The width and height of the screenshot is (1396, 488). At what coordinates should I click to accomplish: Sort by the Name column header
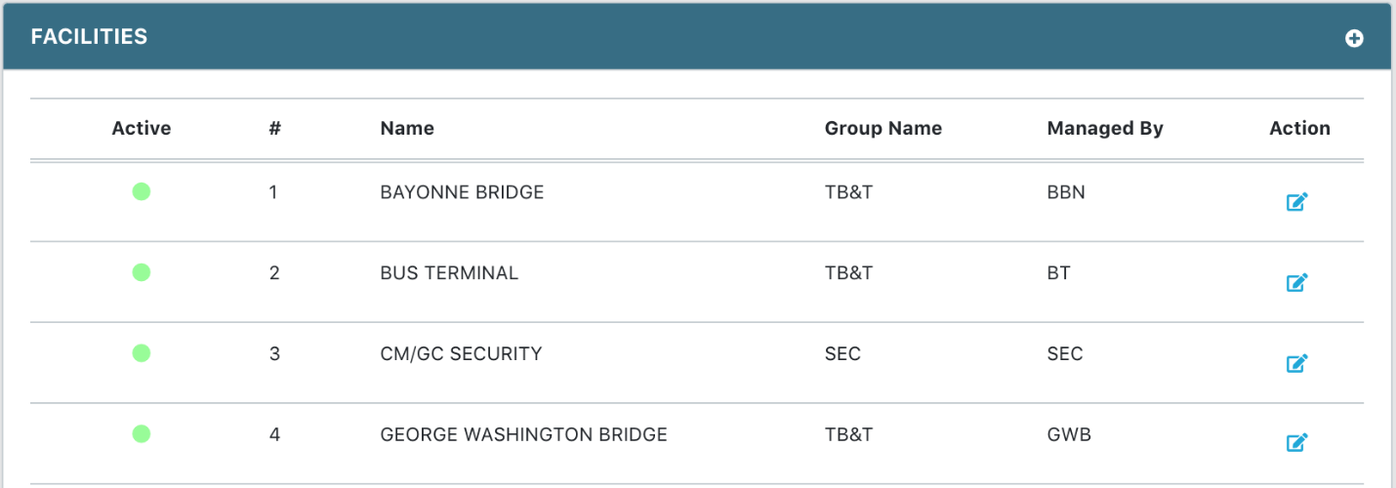[x=407, y=128]
